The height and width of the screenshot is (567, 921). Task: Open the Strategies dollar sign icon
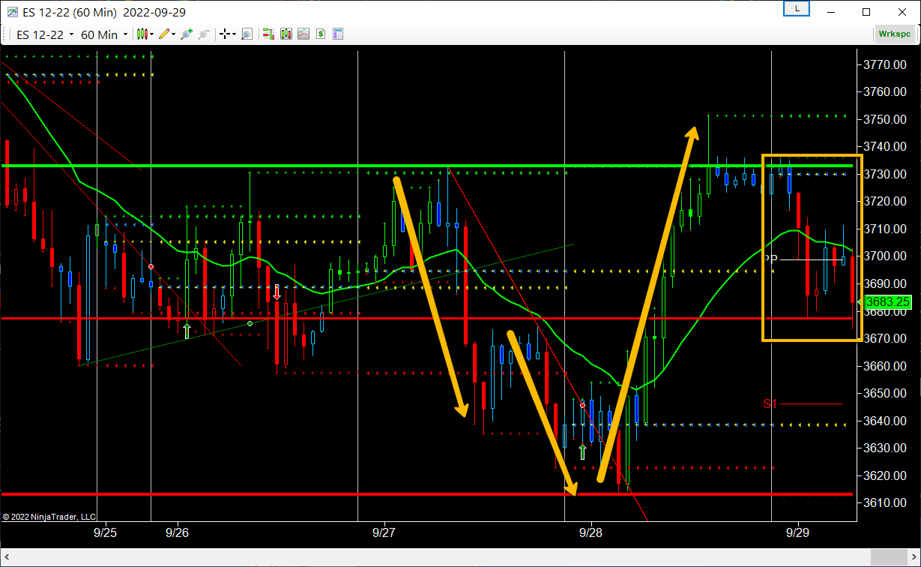[x=321, y=34]
